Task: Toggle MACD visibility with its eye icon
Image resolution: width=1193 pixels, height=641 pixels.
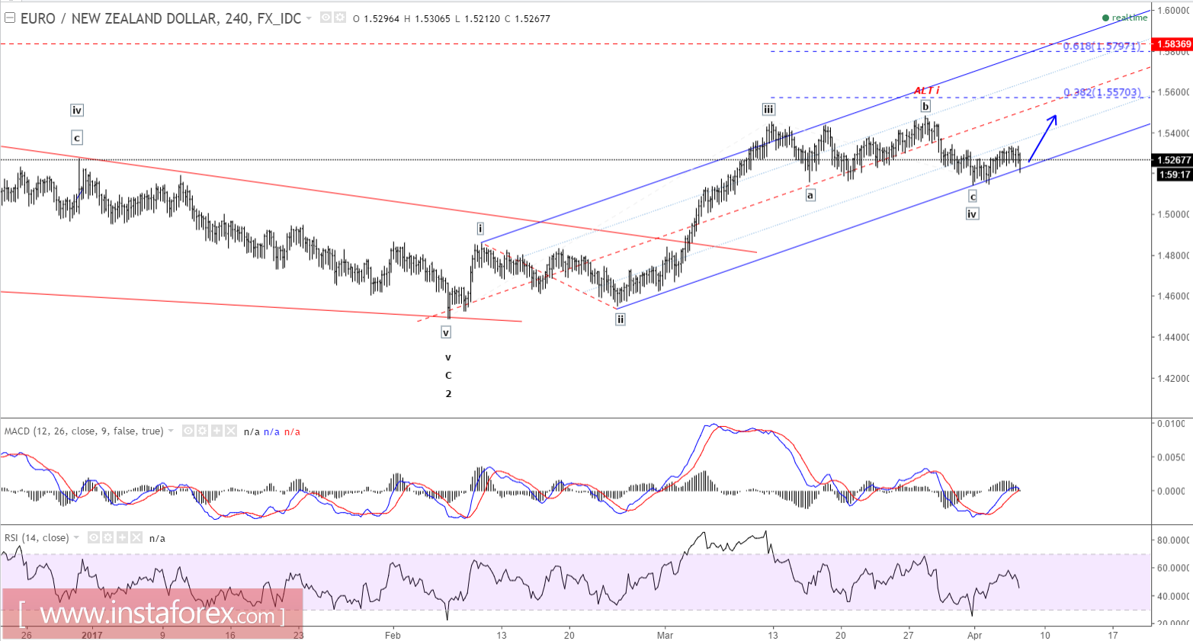Action: pos(188,431)
